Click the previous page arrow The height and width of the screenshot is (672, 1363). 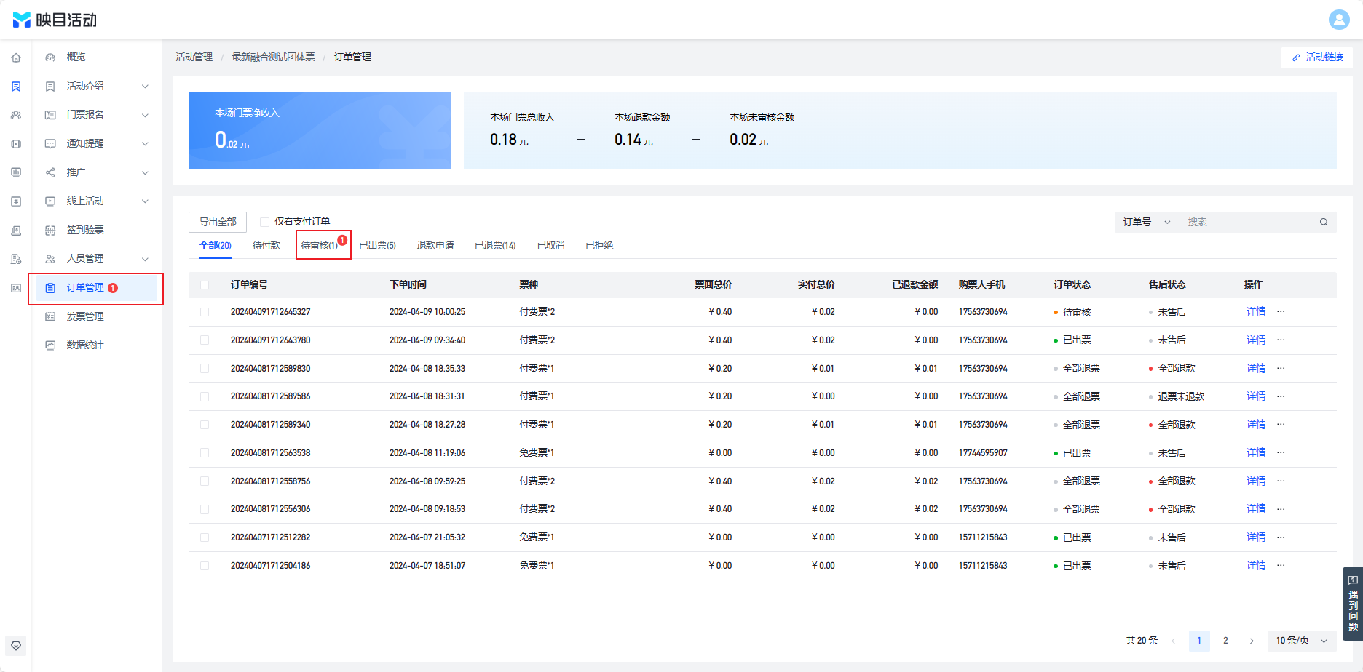click(x=1173, y=641)
